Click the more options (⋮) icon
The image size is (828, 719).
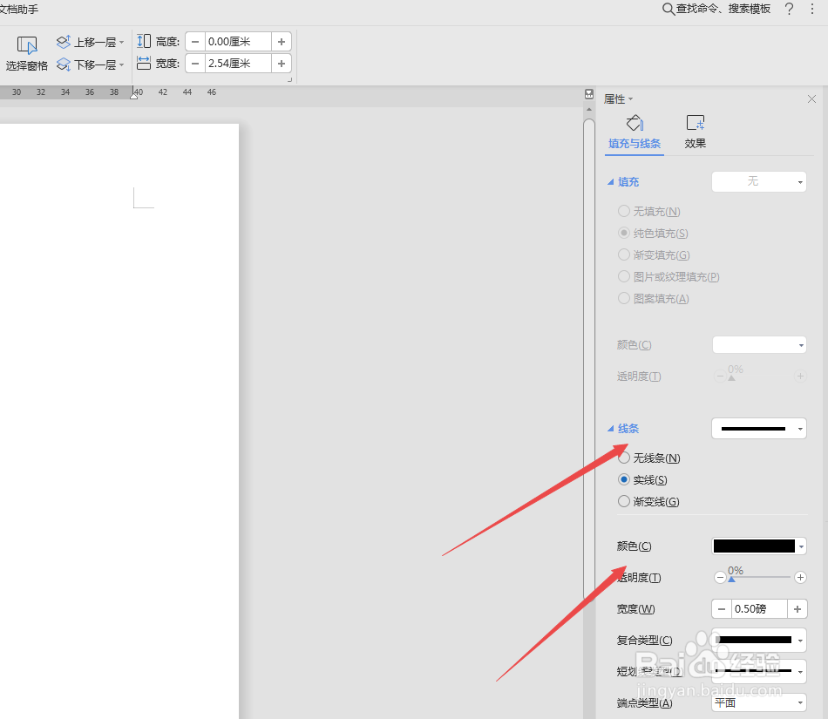(x=812, y=9)
